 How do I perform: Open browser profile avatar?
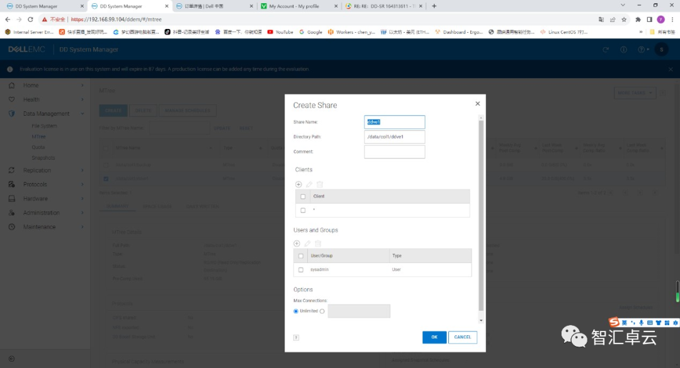click(x=661, y=20)
